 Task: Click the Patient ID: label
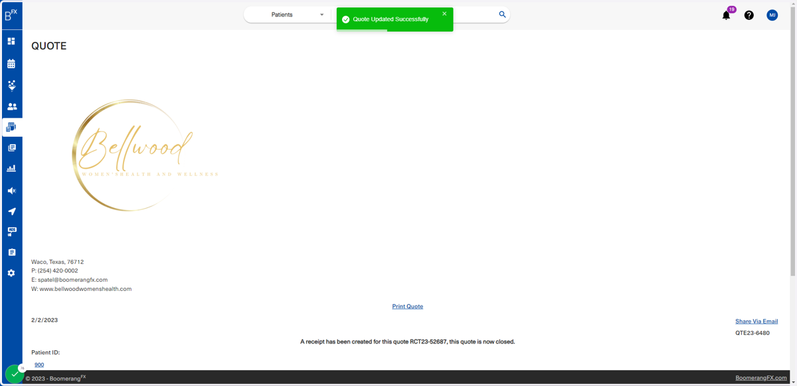[45, 353]
